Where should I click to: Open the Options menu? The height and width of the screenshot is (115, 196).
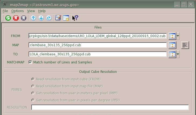(17, 11)
